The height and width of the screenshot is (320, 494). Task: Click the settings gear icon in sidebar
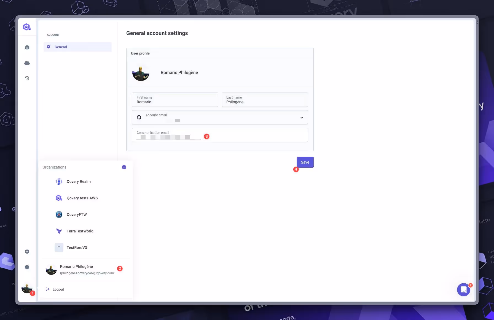pos(27,251)
